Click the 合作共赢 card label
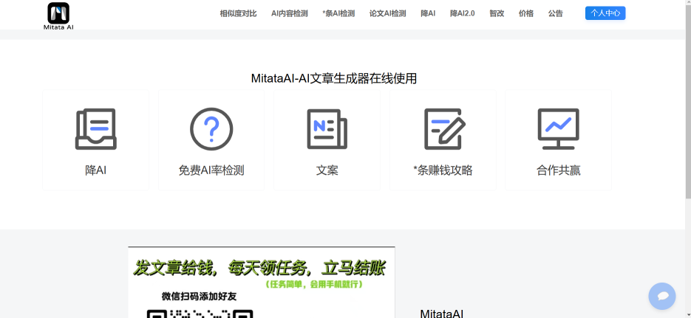691x318 pixels. coord(559,170)
